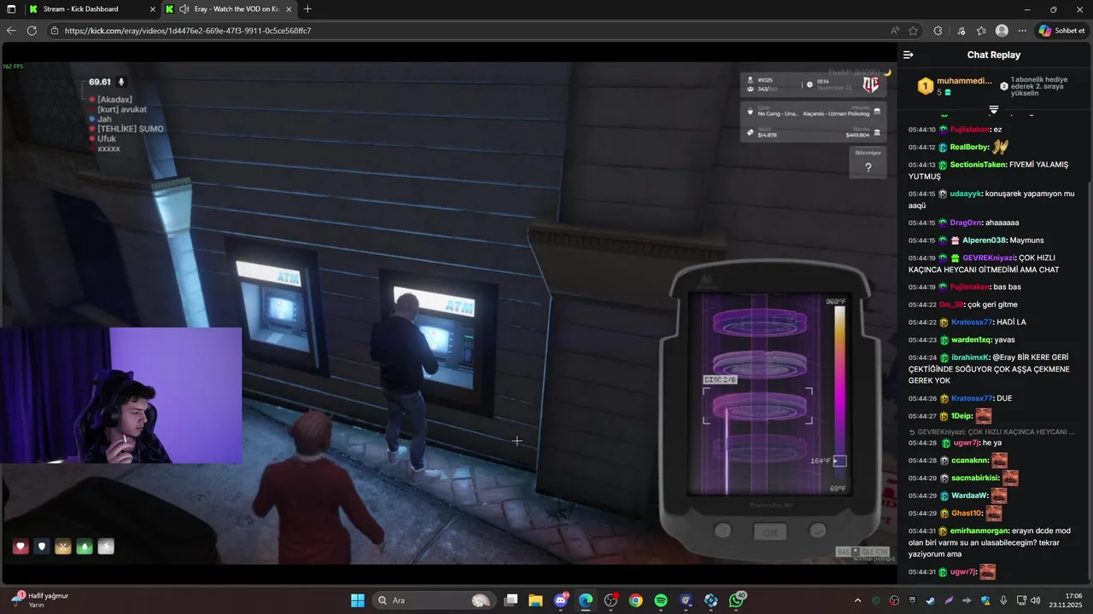Click the red heart health status icon
1093x614 pixels.
pyautogui.click(x=20, y=547)
